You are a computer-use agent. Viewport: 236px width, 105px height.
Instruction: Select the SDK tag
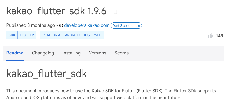tap(12, 35)
